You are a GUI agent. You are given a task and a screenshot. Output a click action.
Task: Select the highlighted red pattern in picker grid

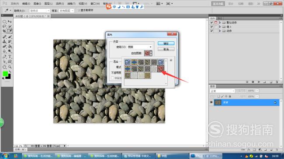click(x=161, y=69)
